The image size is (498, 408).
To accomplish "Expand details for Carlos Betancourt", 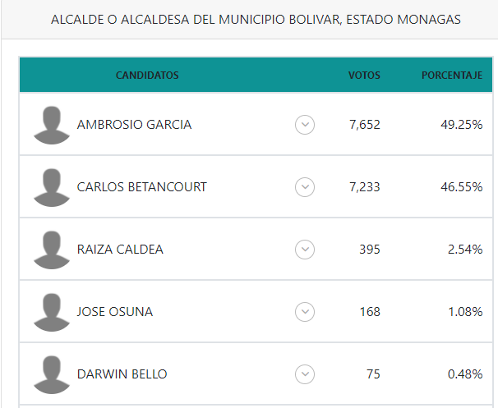I will click(x=305, y=187).
